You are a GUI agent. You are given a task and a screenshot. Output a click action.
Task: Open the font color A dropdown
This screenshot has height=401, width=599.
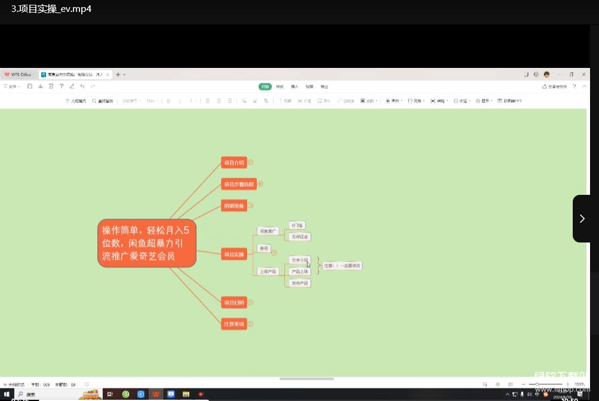pyautogui.click(x=193, y=101)
